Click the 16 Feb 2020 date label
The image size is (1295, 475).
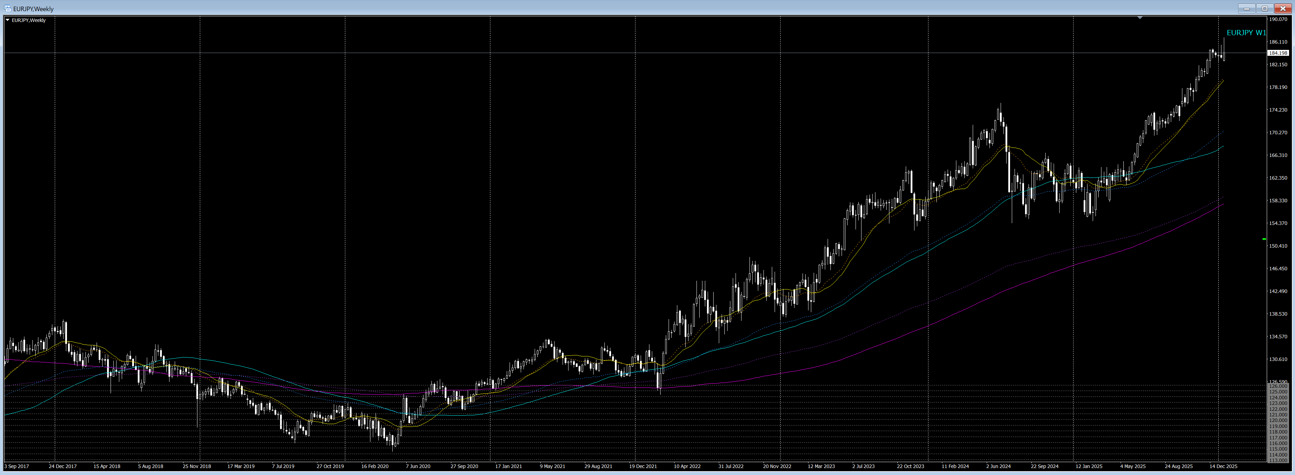[375, 466]
